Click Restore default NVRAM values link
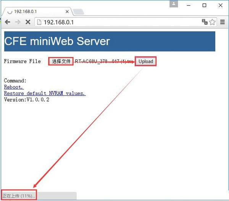 [45, 93]
